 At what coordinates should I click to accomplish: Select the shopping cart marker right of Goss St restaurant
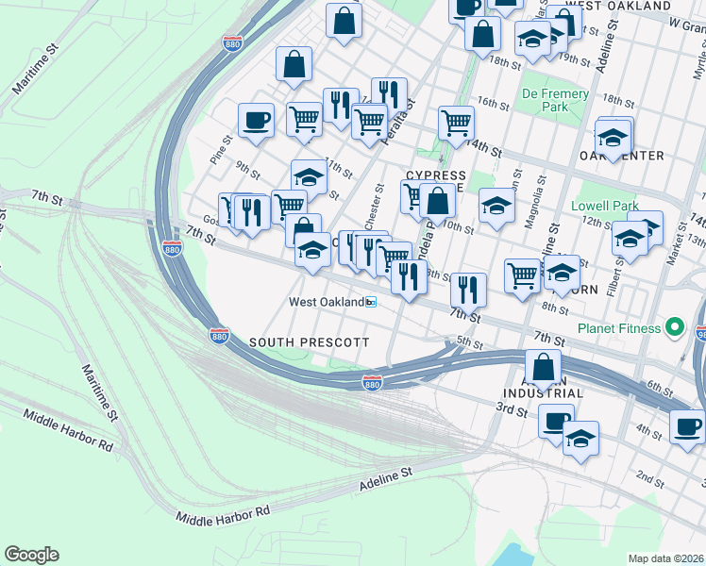290,207
